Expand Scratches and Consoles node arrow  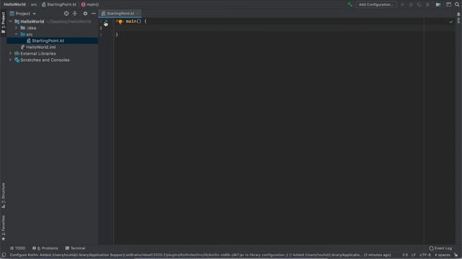11,60
